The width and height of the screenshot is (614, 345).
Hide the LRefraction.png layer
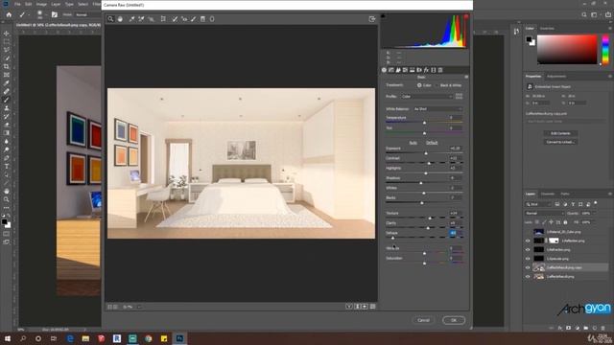pyautogui.click(x=528, y=249)
